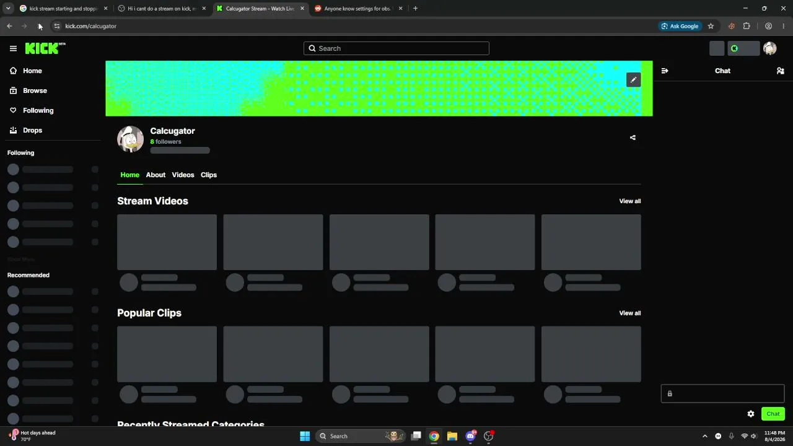Switch to the 'kick stream starting and stopping' tab
Viewport: 793px width, 446px height.
(63, 9)
